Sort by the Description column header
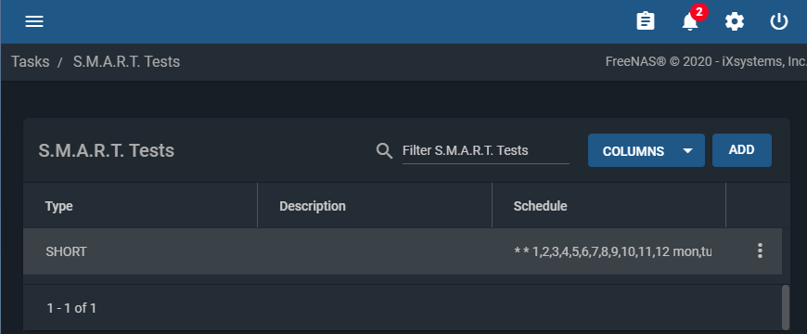The image size is (807, 334). coord(313,206)
